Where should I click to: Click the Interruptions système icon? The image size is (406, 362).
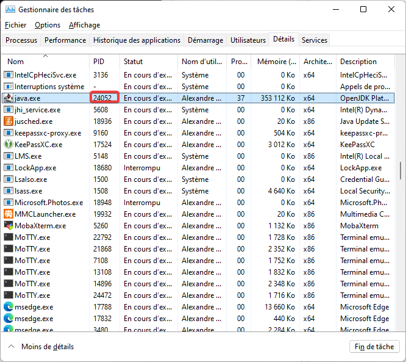[9, 86]
